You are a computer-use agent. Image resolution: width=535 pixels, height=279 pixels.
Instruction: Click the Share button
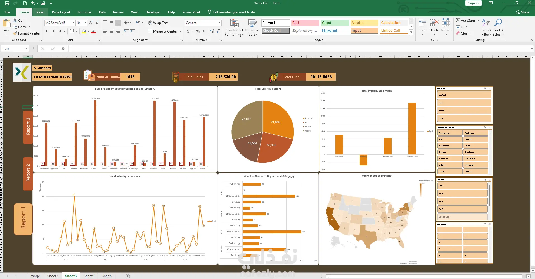[522, 12]
